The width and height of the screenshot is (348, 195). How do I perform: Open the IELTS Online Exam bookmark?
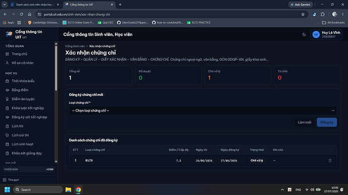pyautogui.click(x=78, y=23)
